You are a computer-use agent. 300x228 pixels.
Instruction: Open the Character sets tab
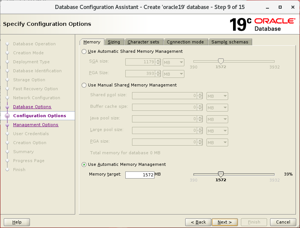click(143, 42)
